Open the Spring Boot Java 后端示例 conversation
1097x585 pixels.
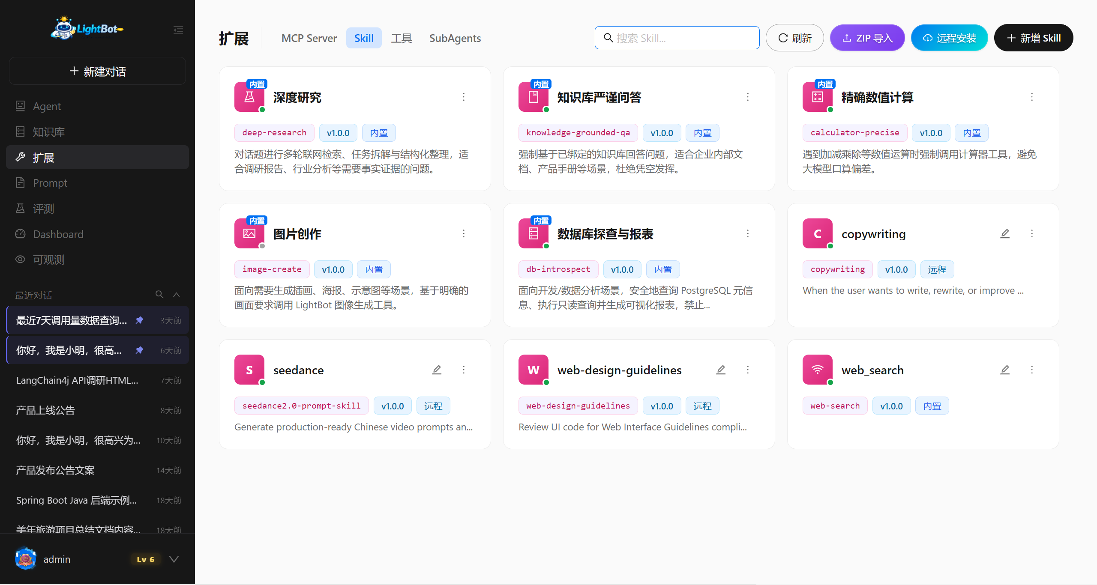(x=98, y=500)
